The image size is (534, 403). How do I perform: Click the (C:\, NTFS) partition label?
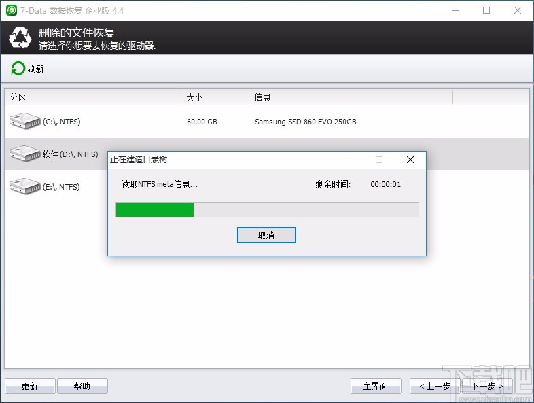tap(62, 122)
